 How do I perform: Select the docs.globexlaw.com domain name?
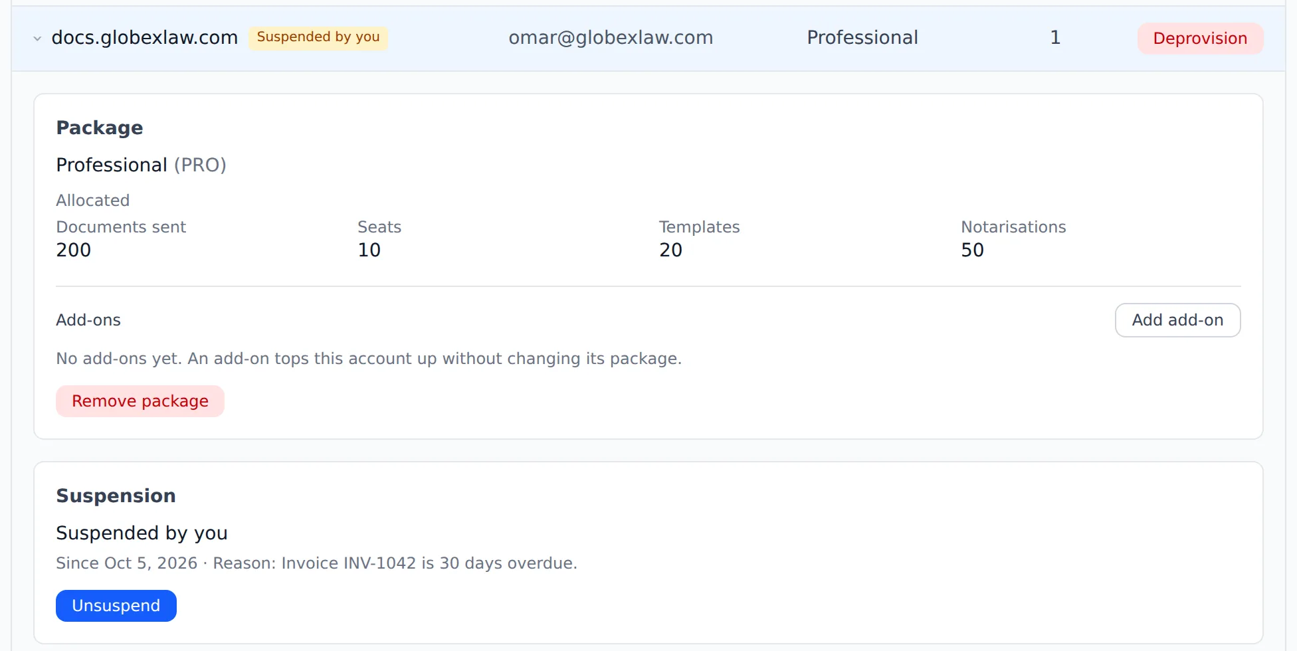point(145,38)
